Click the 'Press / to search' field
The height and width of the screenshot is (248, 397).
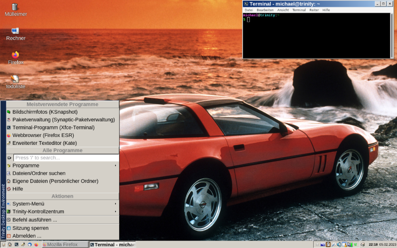tap(66, 158)
